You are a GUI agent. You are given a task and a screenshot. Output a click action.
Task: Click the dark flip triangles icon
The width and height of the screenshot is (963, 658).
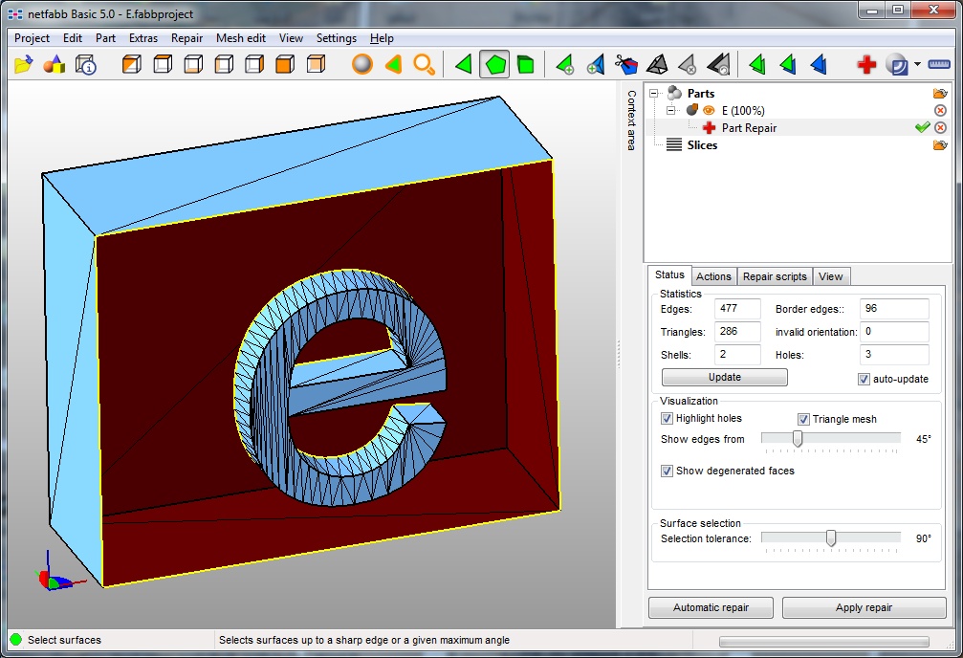click(x=718, y=64)
